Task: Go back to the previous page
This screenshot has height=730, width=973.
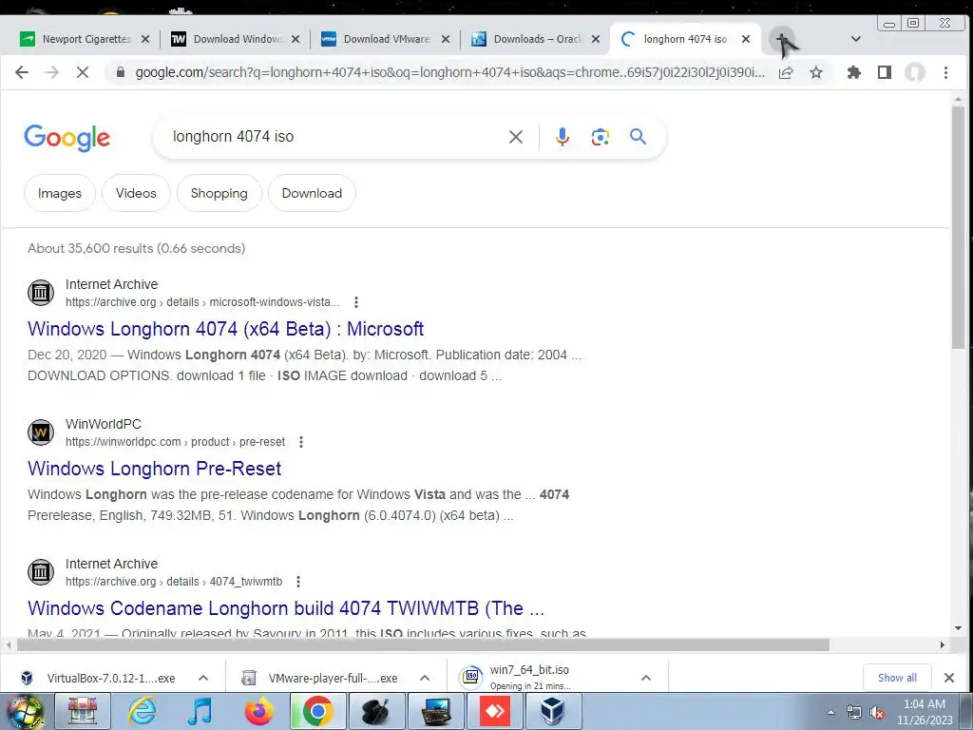Action: [22, 72]
